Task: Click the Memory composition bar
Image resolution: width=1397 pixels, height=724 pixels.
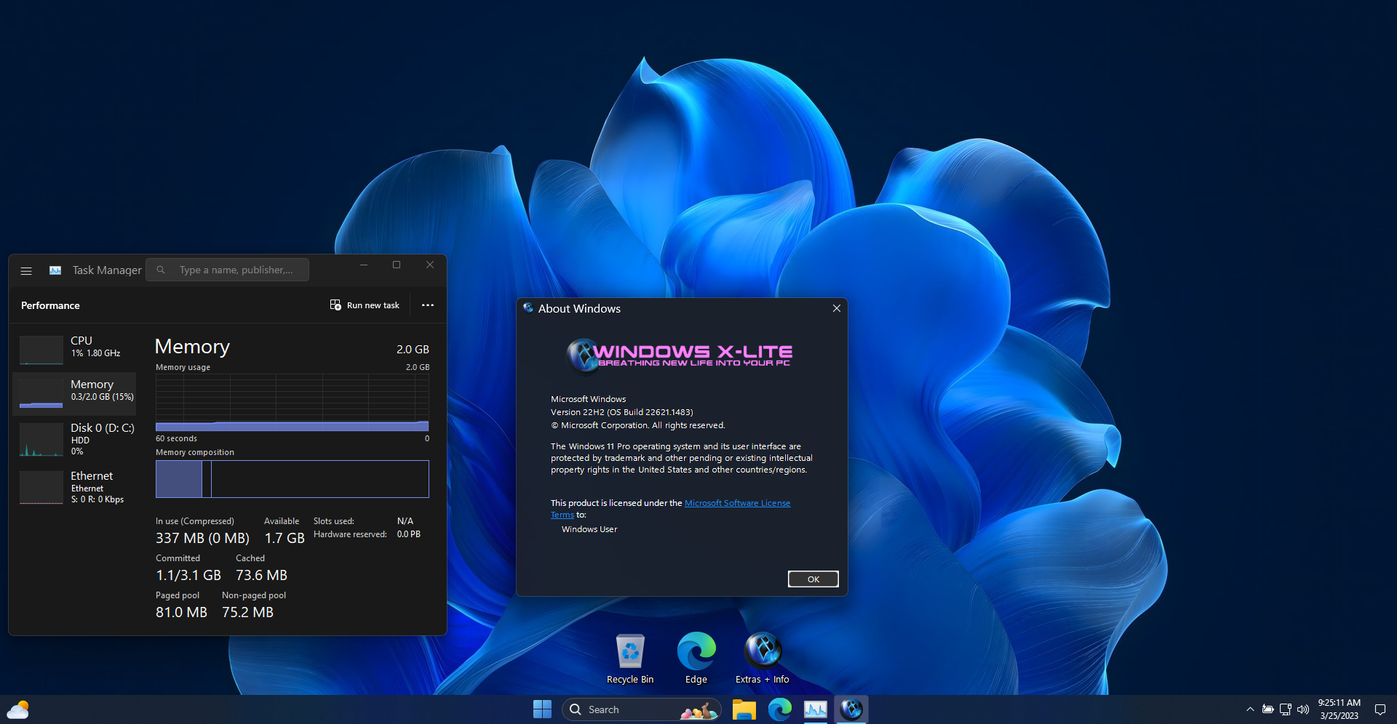Action: click(x=292, y=479)
